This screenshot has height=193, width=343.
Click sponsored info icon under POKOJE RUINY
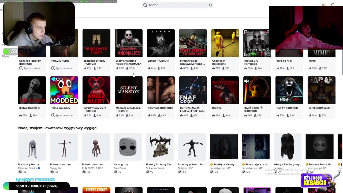pyautogui.click(x=53, y=68)
